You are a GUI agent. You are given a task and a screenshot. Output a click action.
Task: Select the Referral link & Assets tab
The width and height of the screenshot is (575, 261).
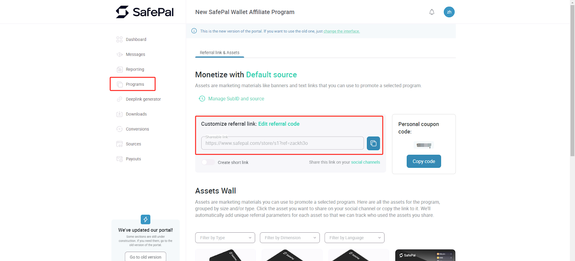220,53
